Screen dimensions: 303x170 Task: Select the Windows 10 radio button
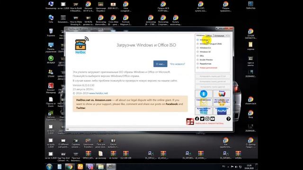tap(198, 52)
